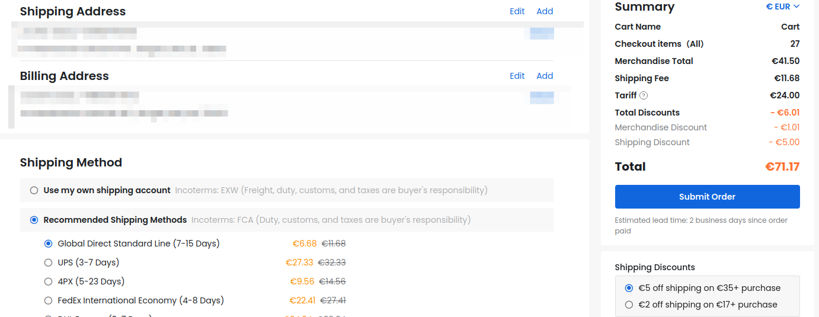Edit the Billing Address
This screenshot has width=819, height=317.
tap(517, 76)
